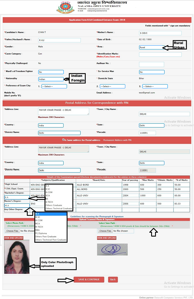The width and height of the screenshot is (194, 299).
Task: Toggle the same address for postal checkbox
Action: pyautogui.click(x=63, y=140)
